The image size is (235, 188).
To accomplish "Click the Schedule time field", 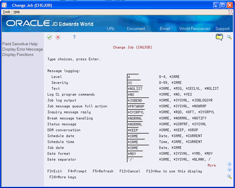I will tap(136, 142).
